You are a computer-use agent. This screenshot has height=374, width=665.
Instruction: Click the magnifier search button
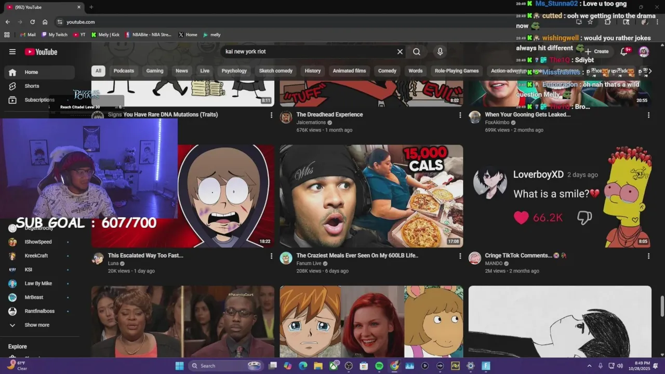pos(417,51)
